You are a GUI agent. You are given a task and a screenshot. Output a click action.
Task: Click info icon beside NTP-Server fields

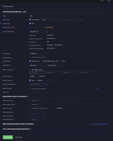coord(72,101)
